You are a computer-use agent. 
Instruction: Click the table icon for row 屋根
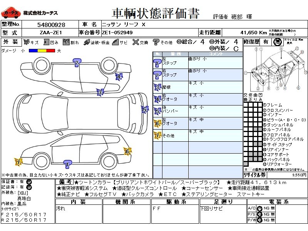click(157, 87)
